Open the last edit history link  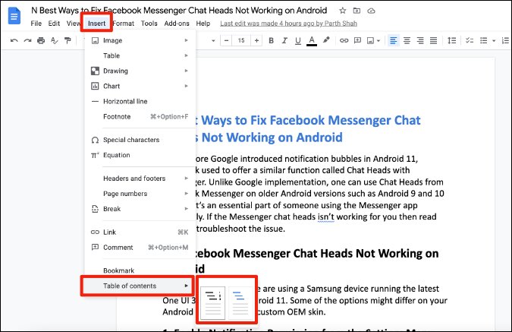288,24
